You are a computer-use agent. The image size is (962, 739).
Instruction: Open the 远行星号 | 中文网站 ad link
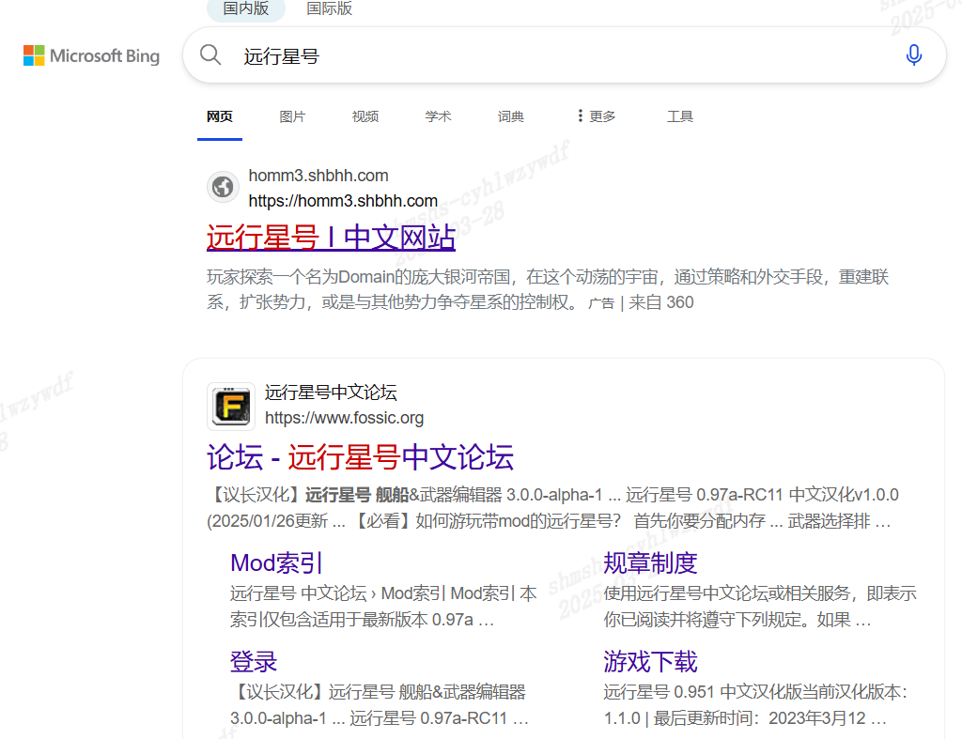(331, 238)
